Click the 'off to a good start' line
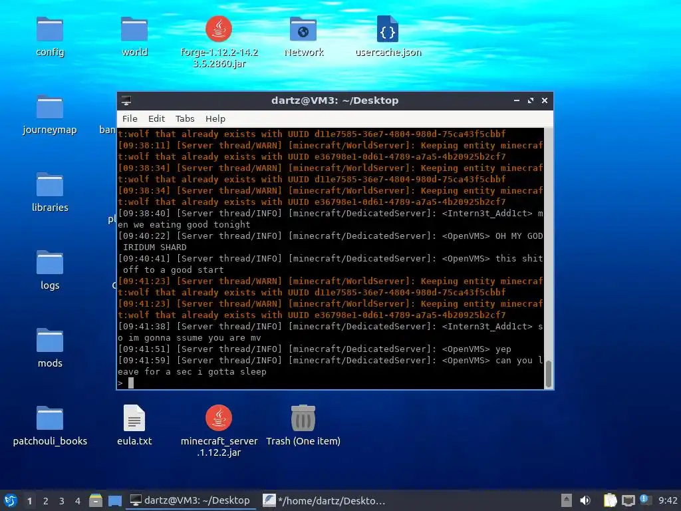 (174, 270)
